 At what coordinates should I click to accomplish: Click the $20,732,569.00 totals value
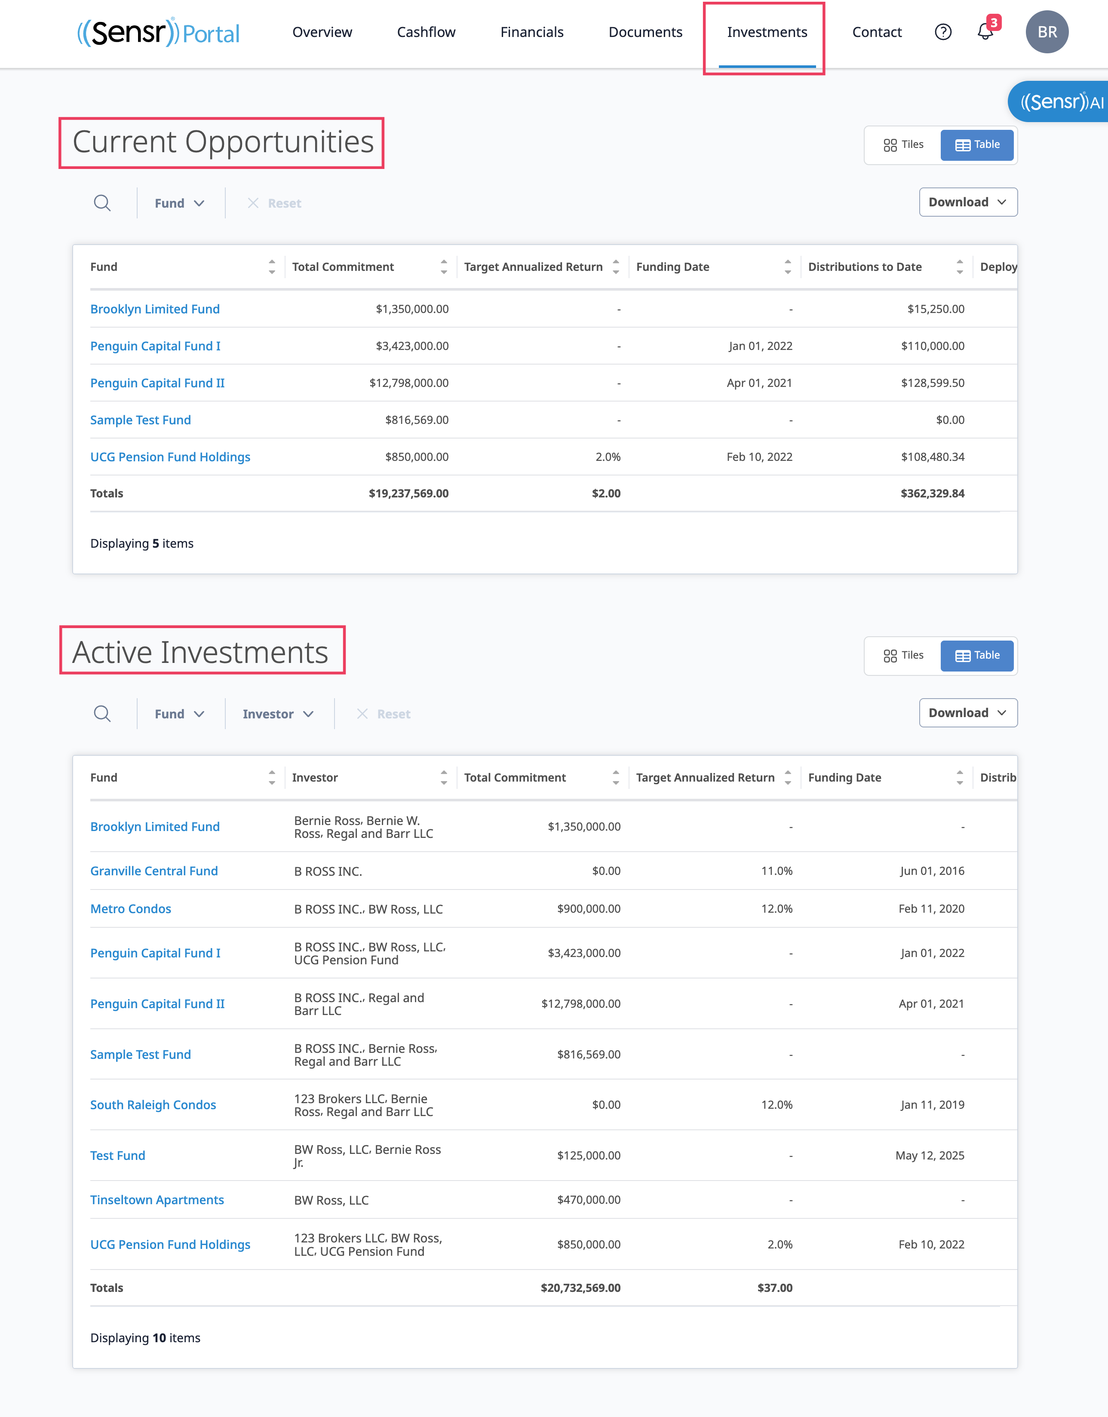point(580,1287)
